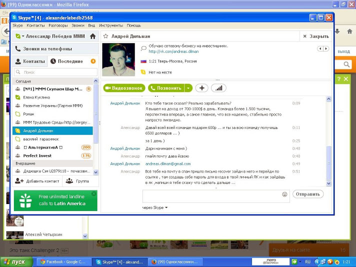Click contact list scrollbar up arrow
The width and height of the screenshot is (356, 267).
95,81
